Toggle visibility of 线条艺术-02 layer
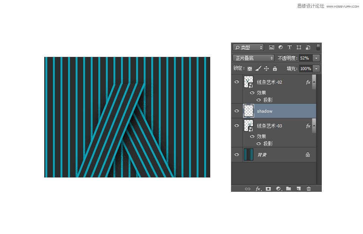The width and height of the screenshot is (363, 234). tap(237, 82)
